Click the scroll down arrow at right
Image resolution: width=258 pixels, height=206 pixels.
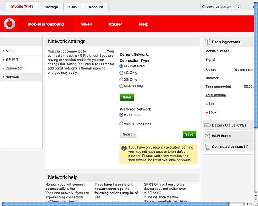coord(256,200)
